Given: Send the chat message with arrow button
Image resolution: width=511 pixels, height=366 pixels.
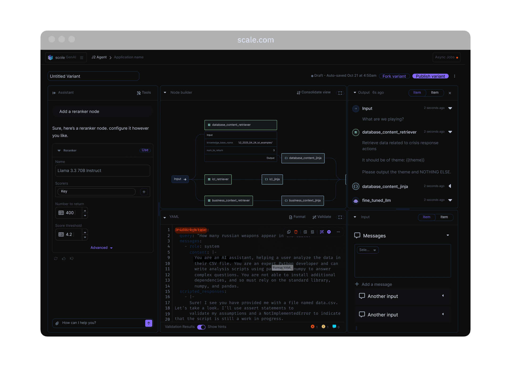Looking at the screenshot, I should [x=149, y=323].
